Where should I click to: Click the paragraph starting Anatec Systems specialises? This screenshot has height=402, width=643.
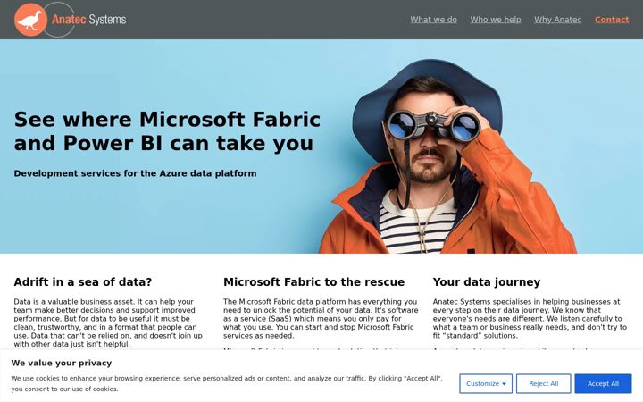[x=530, y=319]
